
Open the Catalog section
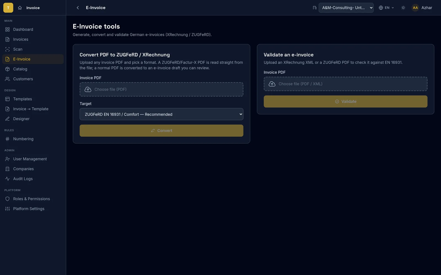(33, 69)
